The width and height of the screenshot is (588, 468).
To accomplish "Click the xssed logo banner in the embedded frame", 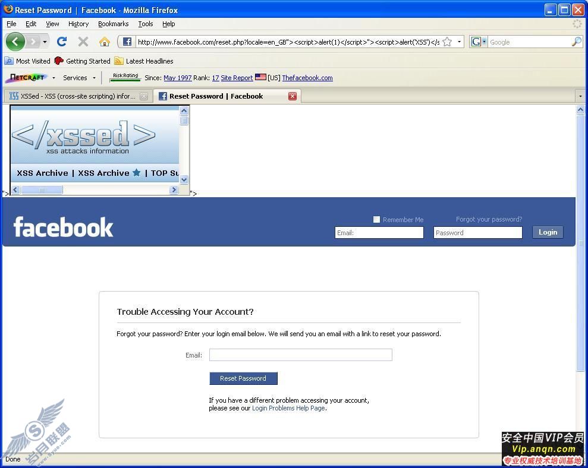I will tap(84, 137).
